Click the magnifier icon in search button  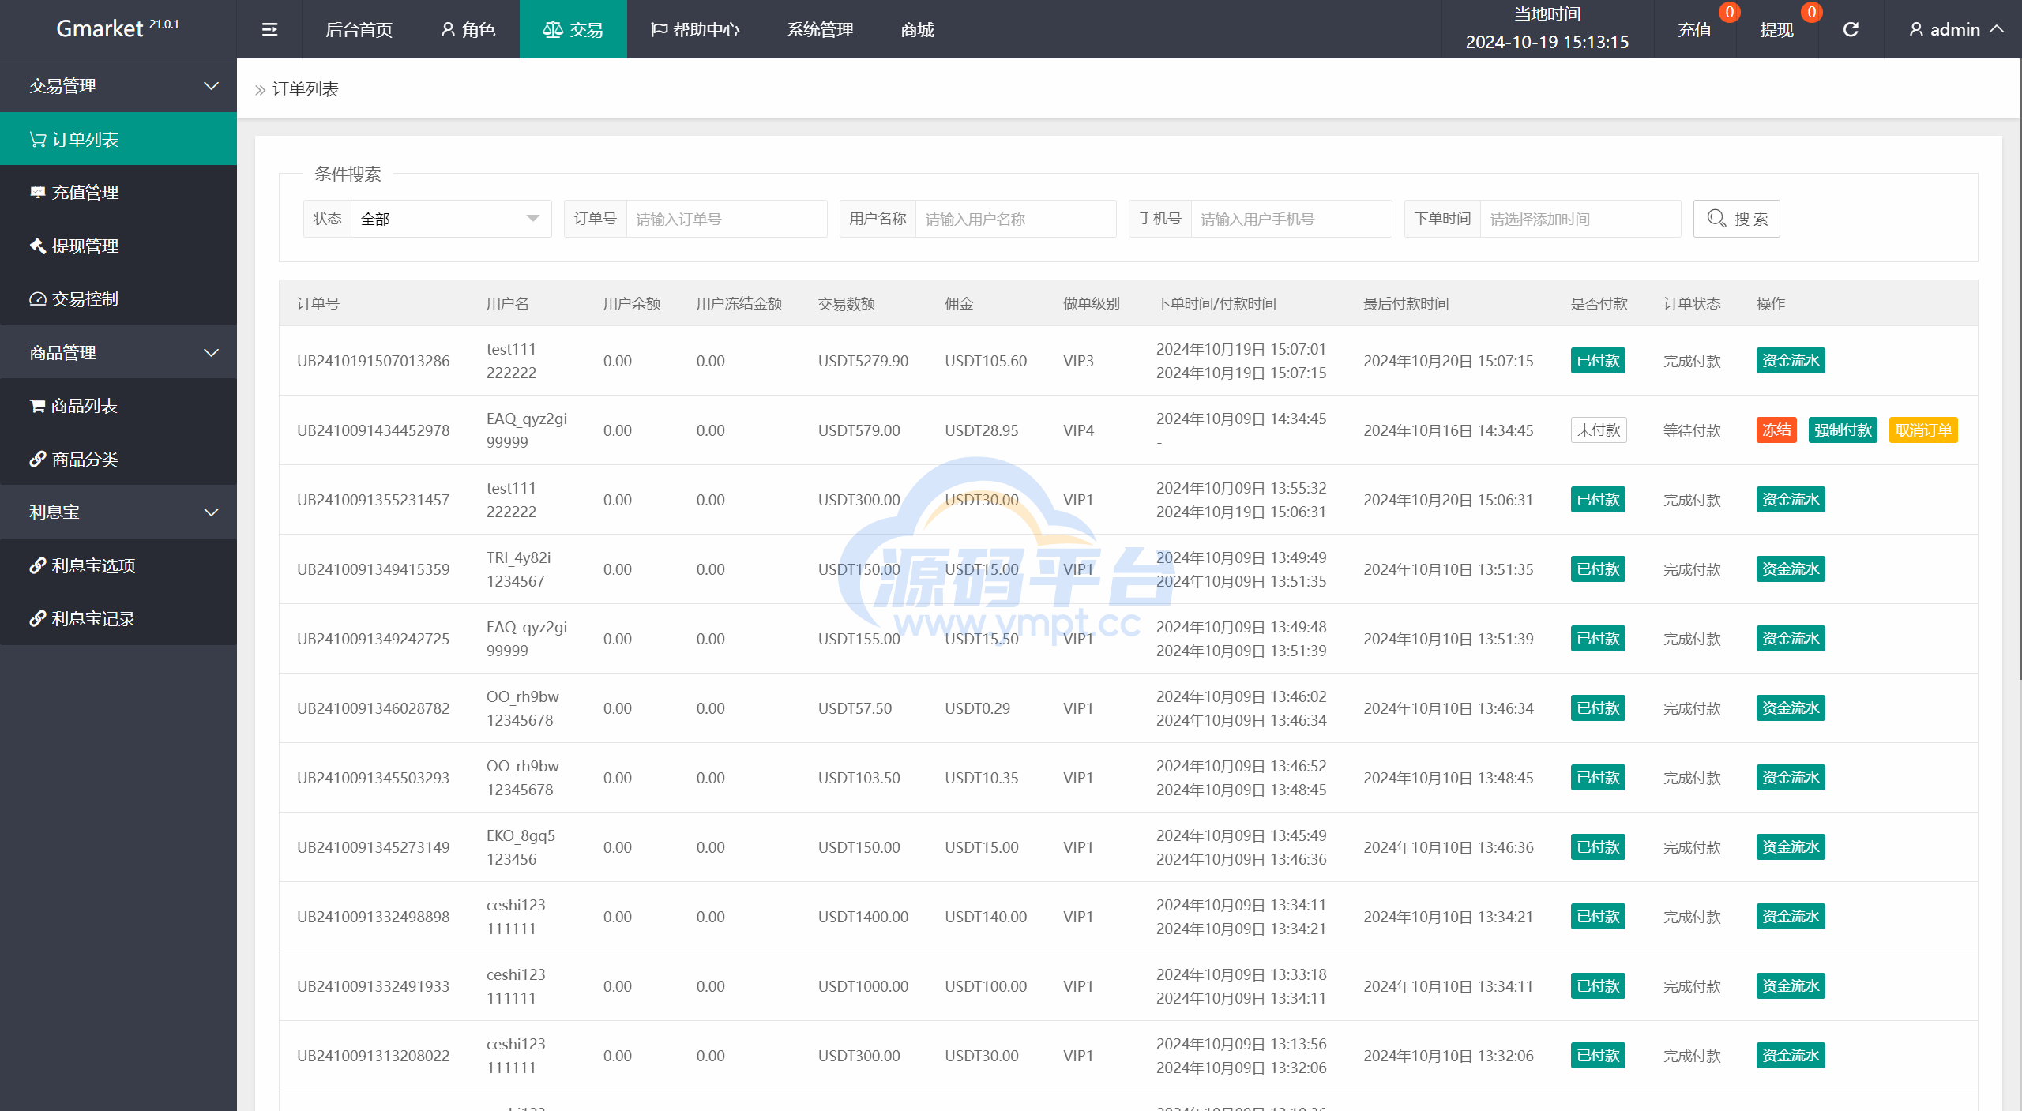tap(1716, 218)
